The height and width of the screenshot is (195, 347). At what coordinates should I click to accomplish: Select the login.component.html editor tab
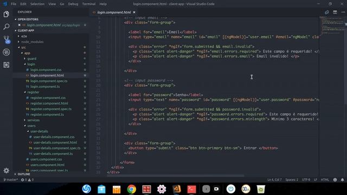tap(114, 12)
